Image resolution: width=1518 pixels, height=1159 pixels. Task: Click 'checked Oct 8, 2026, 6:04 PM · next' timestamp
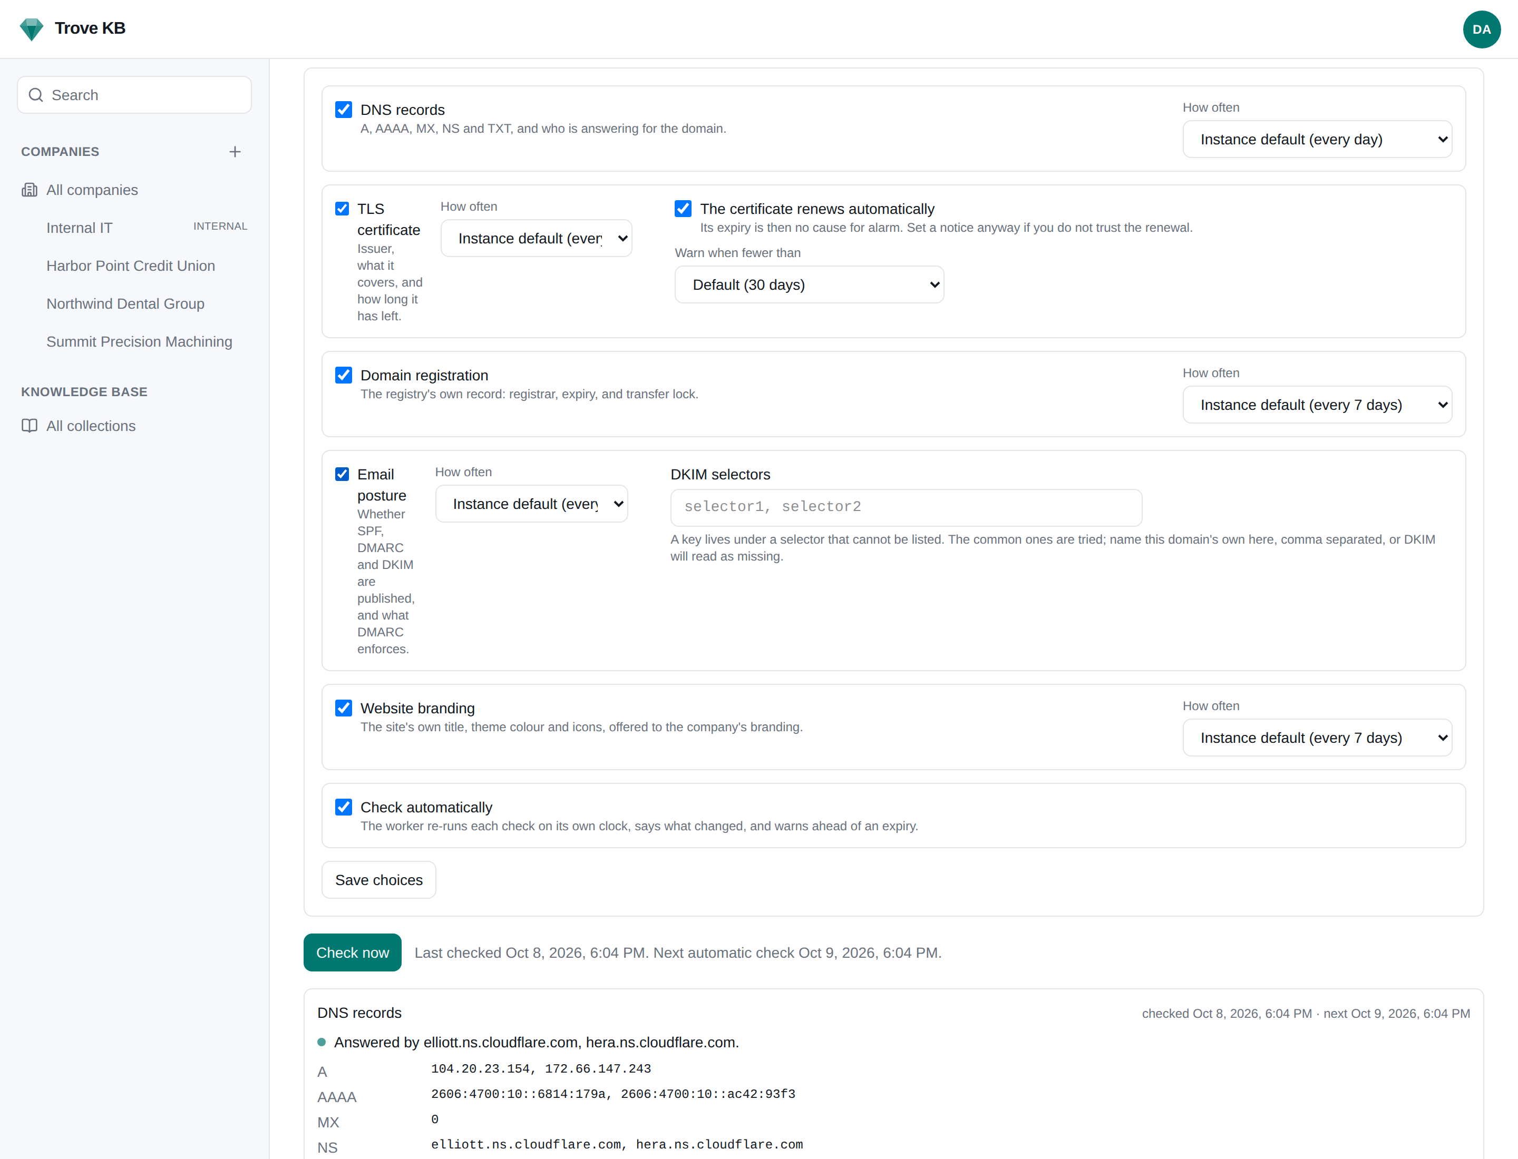point(1306,1014)
